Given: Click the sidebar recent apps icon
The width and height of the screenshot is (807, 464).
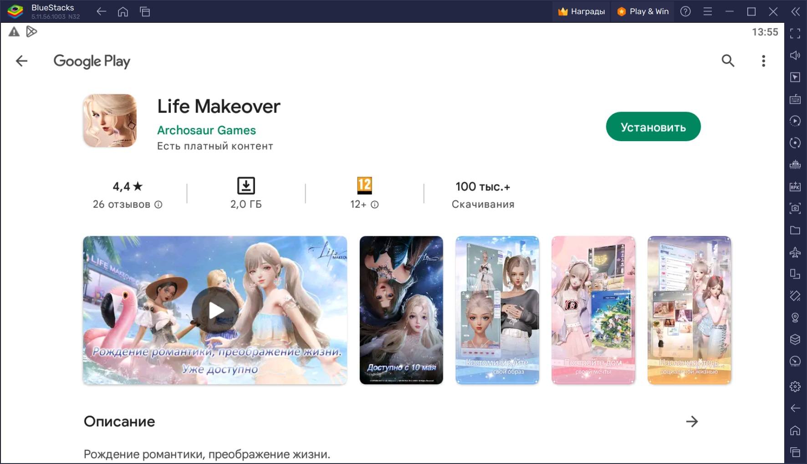Looking at the screenshot, I should pyautogui.click(x=795, y=452).
